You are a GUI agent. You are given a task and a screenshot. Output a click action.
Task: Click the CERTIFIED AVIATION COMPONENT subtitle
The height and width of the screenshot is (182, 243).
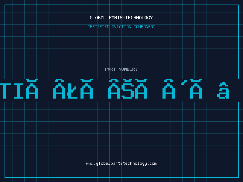(x=121, y=27)
